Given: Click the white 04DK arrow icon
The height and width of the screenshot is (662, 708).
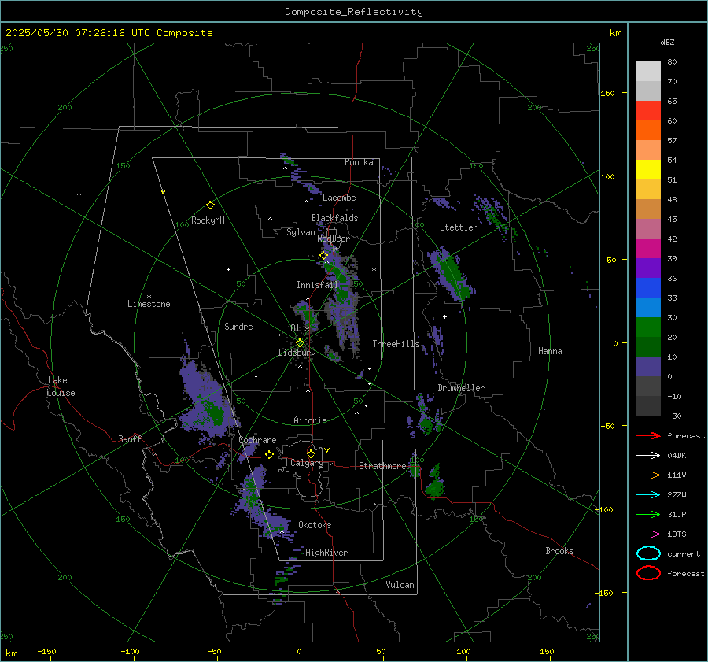Looking at the screenshot, I should pos(648,455).
